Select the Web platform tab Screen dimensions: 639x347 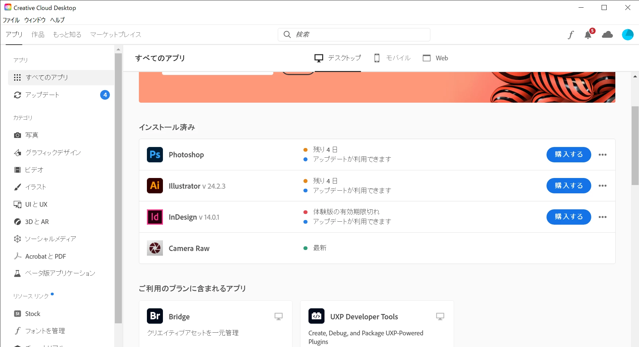435,58
